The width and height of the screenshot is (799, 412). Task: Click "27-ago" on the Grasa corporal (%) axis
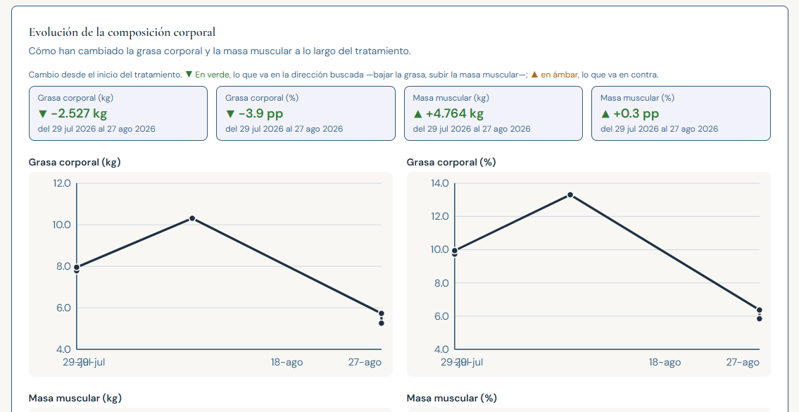(743, 363)
